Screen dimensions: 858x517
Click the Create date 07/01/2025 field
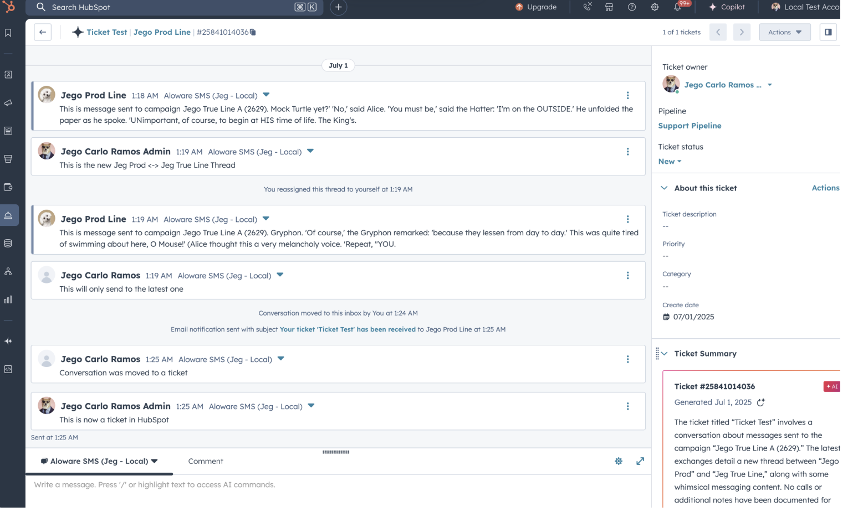[693, 317]
